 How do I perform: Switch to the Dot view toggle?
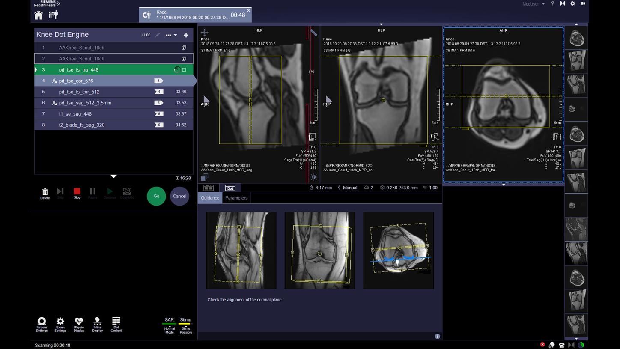point(230,188)
